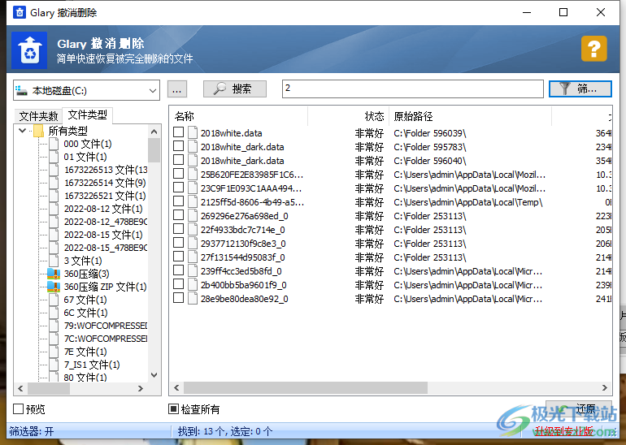The height and width of the screenshot is (445, 626).
Task: Click file icon next to 000 文件(1)
Action: tap(54, 144)
